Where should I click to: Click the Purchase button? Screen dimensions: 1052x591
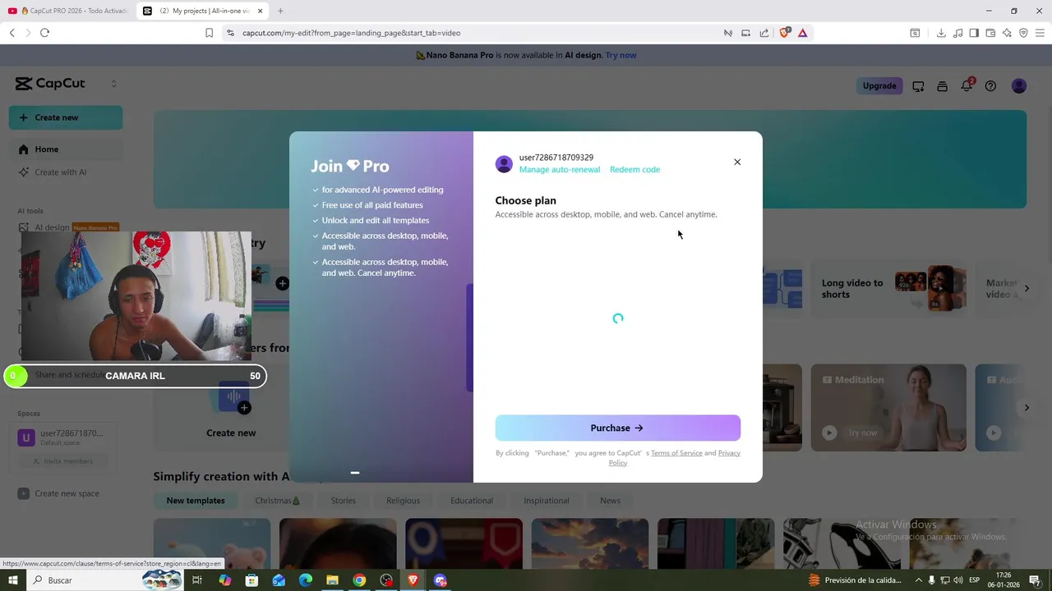click(617, 428)
